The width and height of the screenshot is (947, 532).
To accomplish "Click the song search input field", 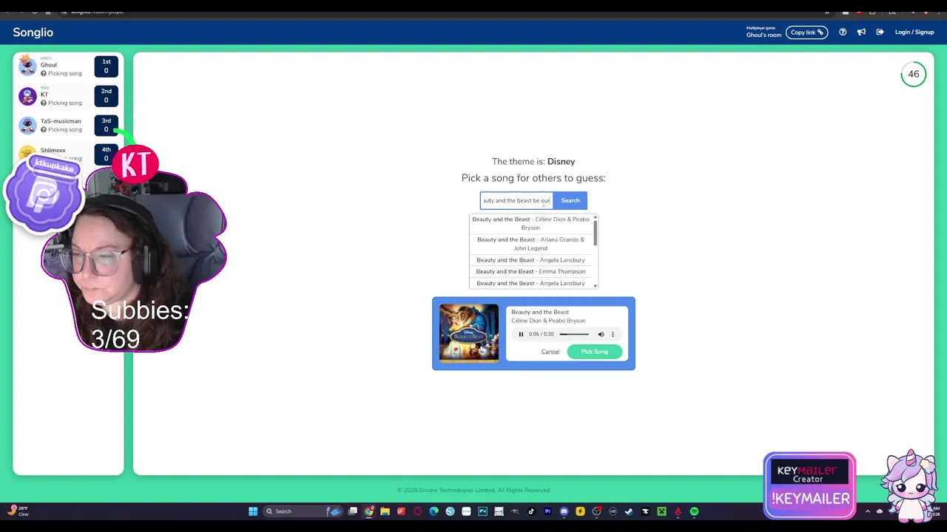I will pos(516,200).
